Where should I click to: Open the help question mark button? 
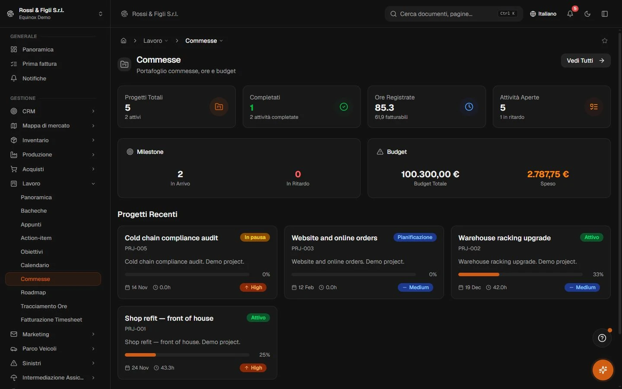pos(602,338)
